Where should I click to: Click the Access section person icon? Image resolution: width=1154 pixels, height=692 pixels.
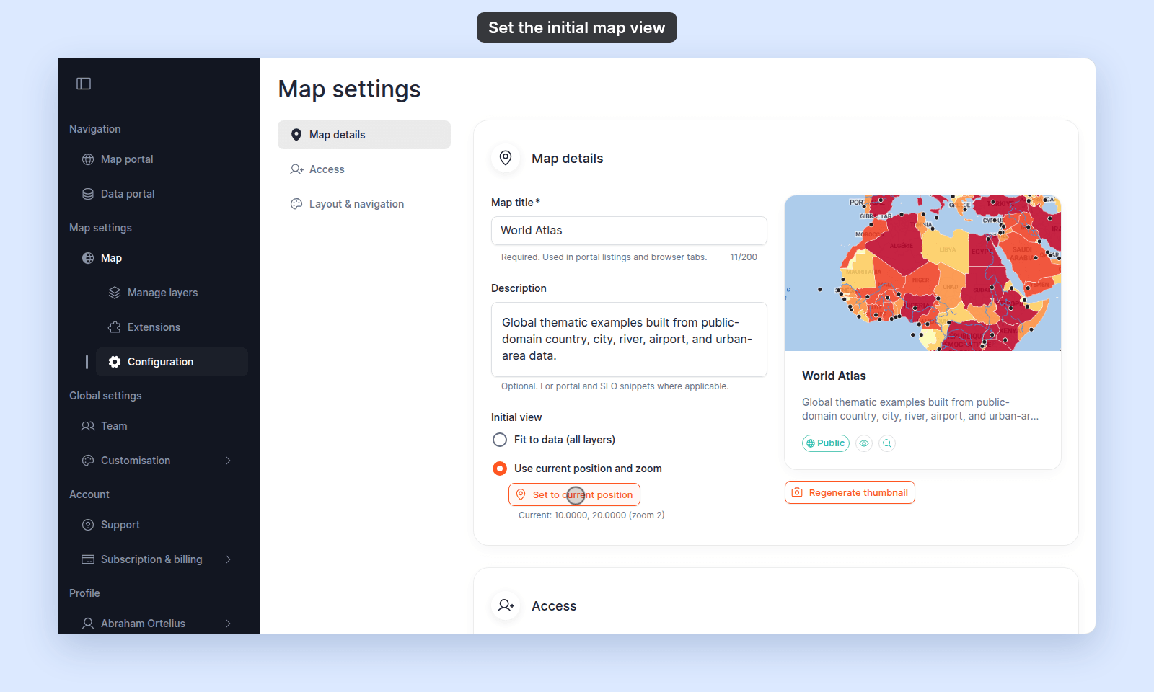point(506,605)
